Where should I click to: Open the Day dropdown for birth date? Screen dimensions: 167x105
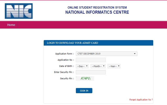pyautogui.click(x=82, y=66)
